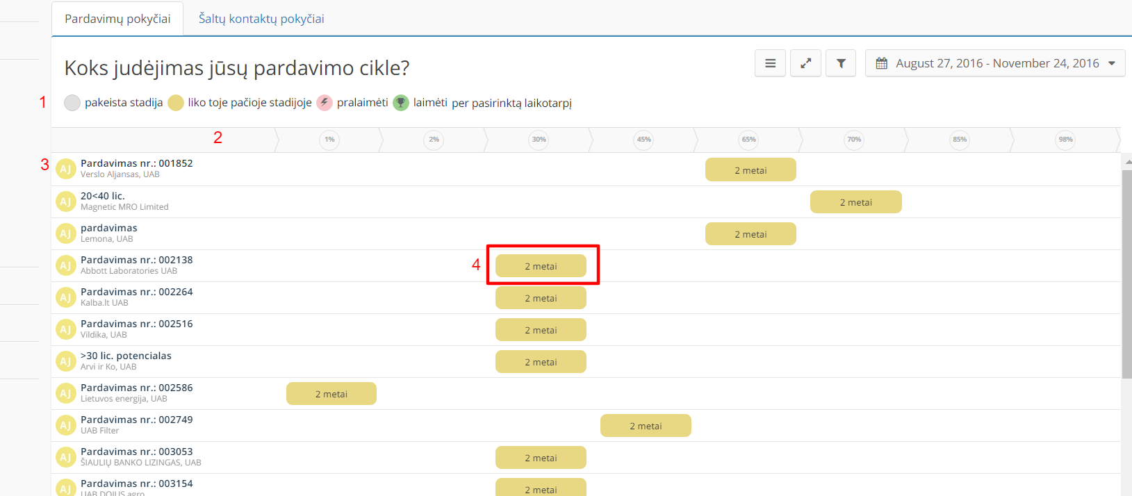Click the '2 metai' bar on the Magnetic MRO Limited row
Viewport: 1132px width, 496px height.
tap(856, 202)
